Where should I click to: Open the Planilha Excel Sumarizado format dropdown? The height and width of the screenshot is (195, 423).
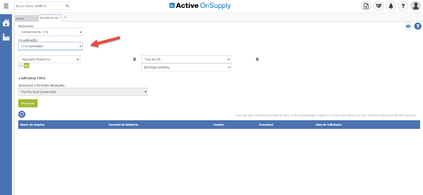(x=83, y=92)
